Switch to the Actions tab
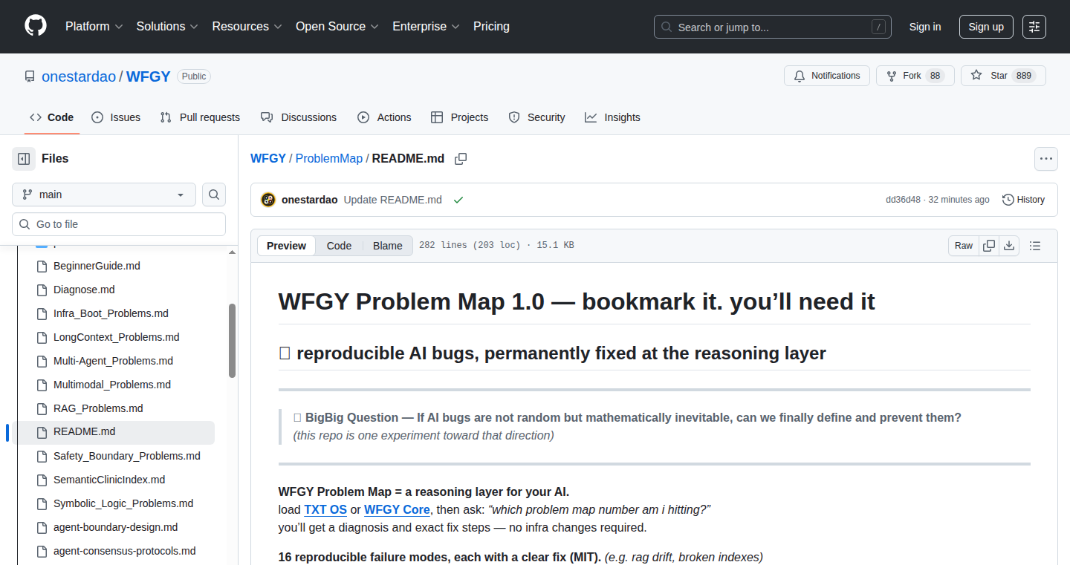1070x565 pixels. point(384,117)
